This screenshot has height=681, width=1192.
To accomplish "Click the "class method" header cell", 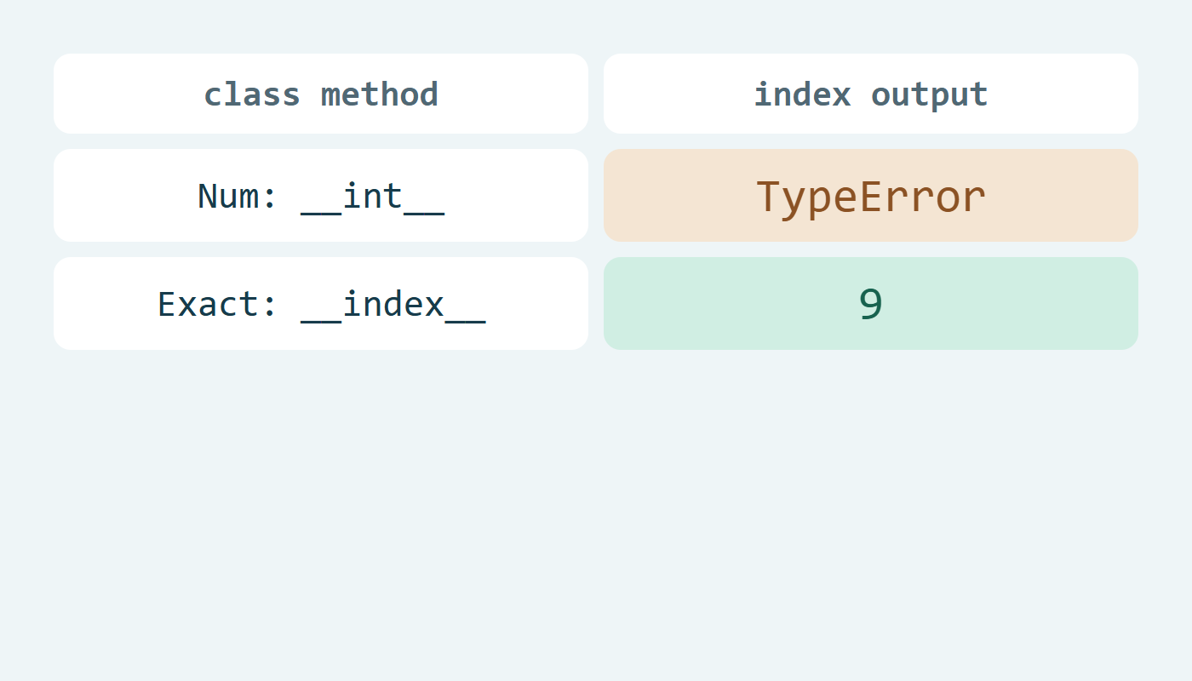I will point(321,94).
